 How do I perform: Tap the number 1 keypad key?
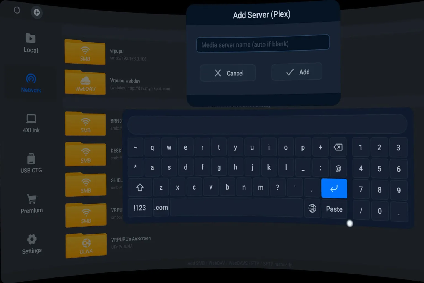pos(361,147)
